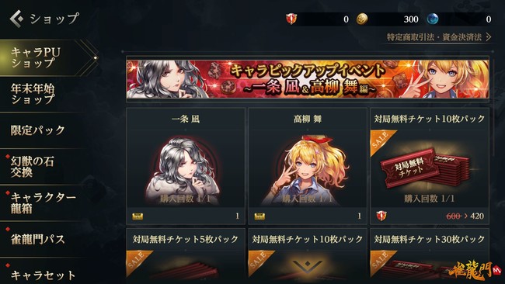Image resolution: width=505 pixels, height=284 pixels.
Task: Tap the gold coin currency icon
Action: coord(362,19)
